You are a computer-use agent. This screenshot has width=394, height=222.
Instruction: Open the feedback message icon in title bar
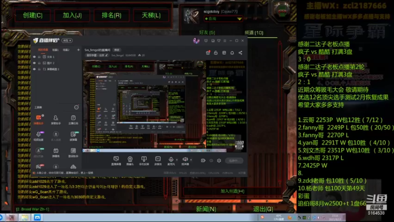206,40
